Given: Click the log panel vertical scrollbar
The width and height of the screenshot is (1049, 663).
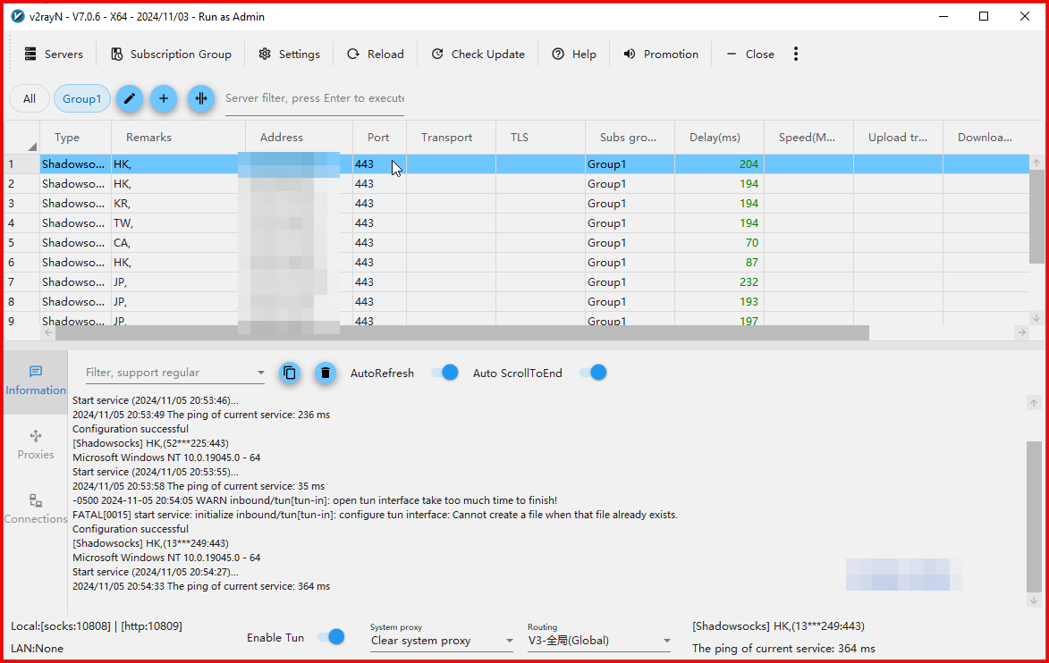Looking at the screenshot, I should coord(1034,516).
